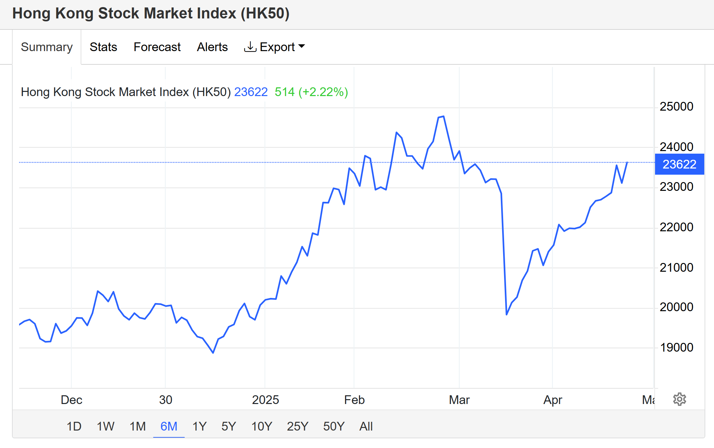714x448 pixels.
Task: Switch chart to 1M range
Action: 138,426
